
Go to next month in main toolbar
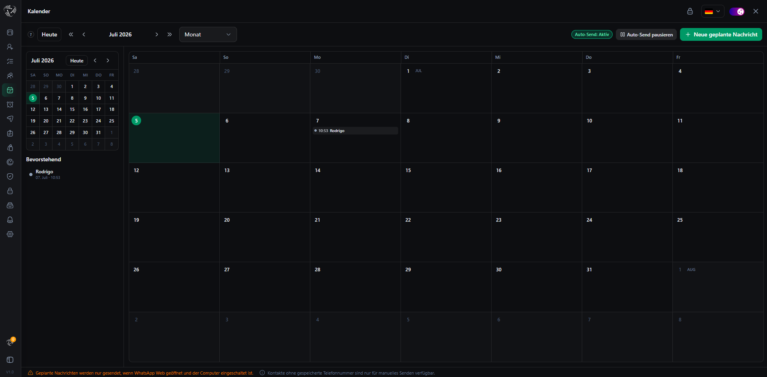coord(157,34)
